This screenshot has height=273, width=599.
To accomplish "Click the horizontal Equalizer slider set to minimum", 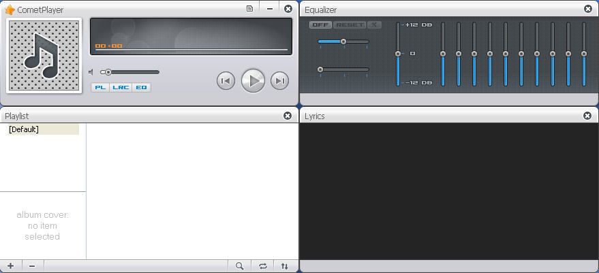I will click(x=343, y=69).
